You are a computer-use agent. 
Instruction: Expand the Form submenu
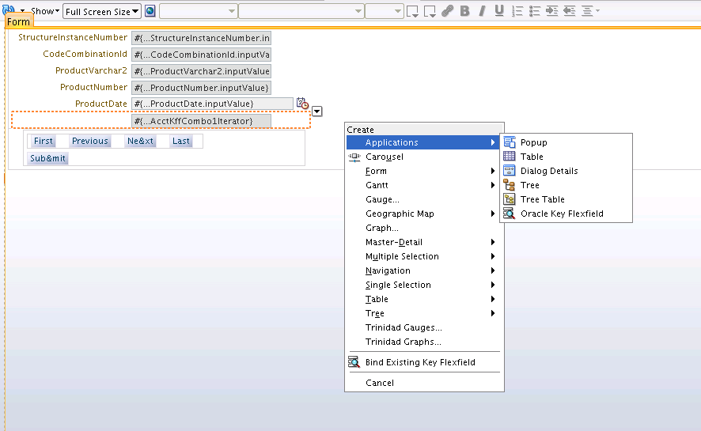point(422,171)
